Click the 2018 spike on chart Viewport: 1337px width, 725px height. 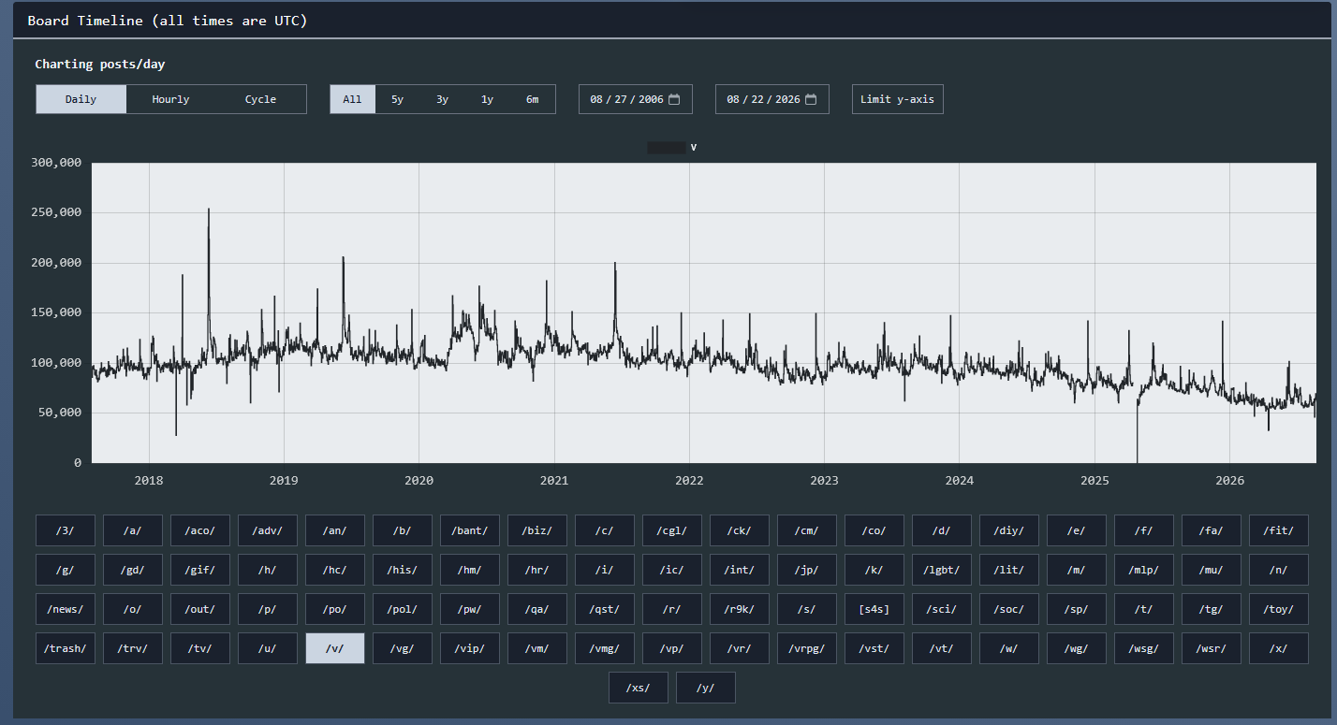pos(209,210)
